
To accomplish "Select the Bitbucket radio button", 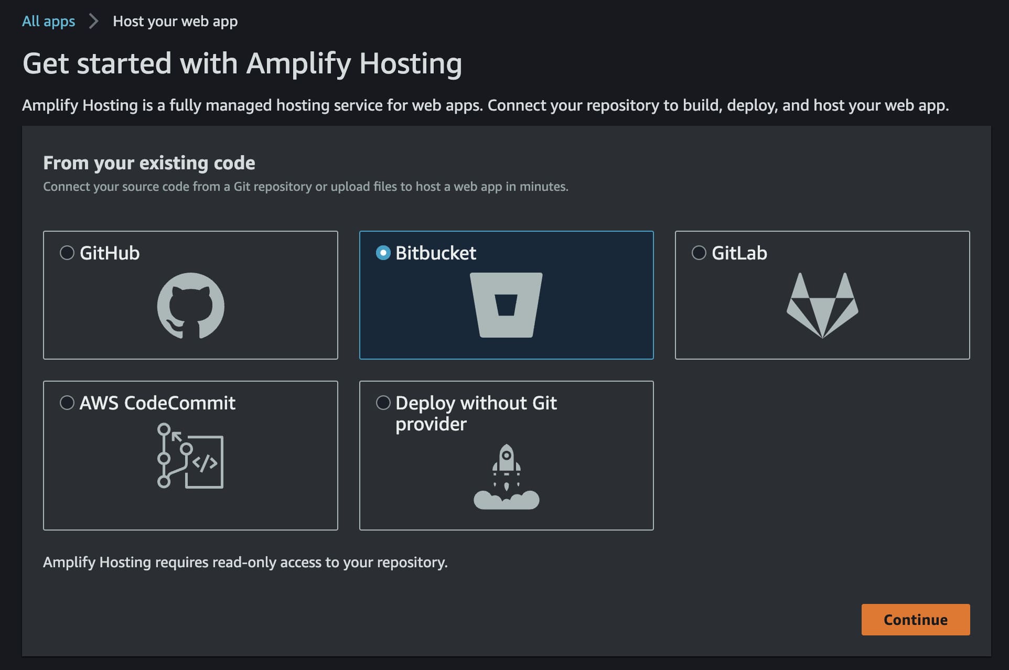I will (383, 253).
